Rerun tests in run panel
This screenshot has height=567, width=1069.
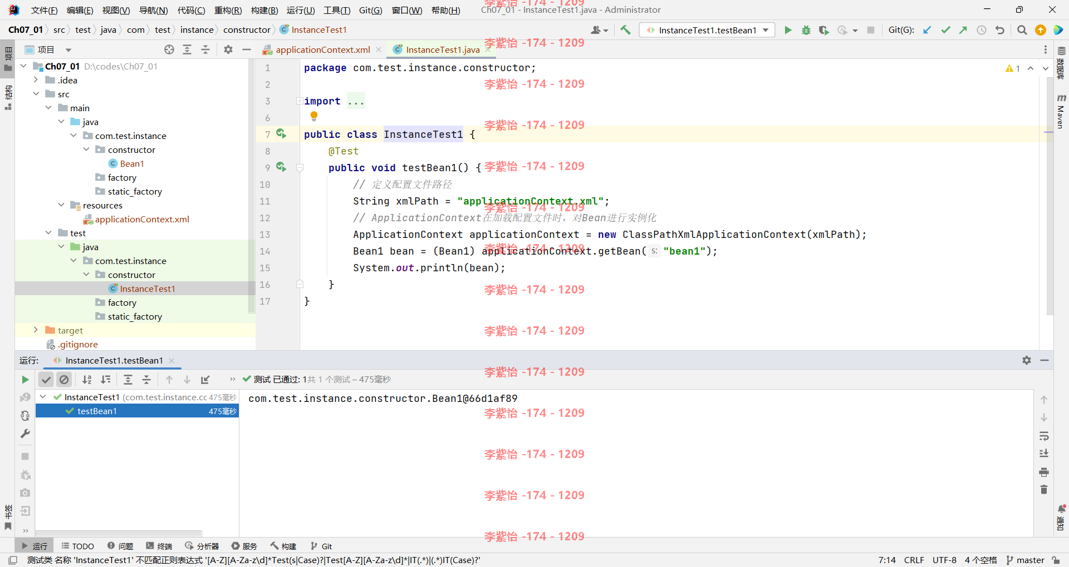[x=25, y=380]
